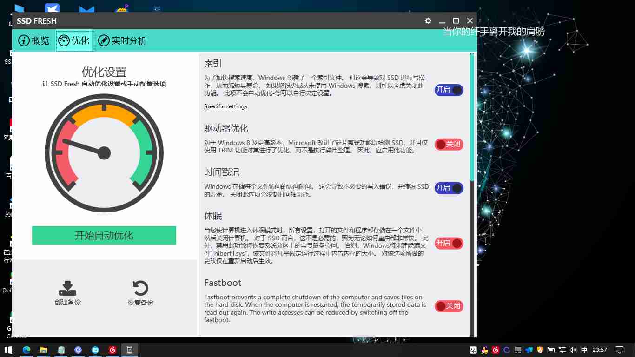Open the 概览 overview tab

tap(33, 41)
